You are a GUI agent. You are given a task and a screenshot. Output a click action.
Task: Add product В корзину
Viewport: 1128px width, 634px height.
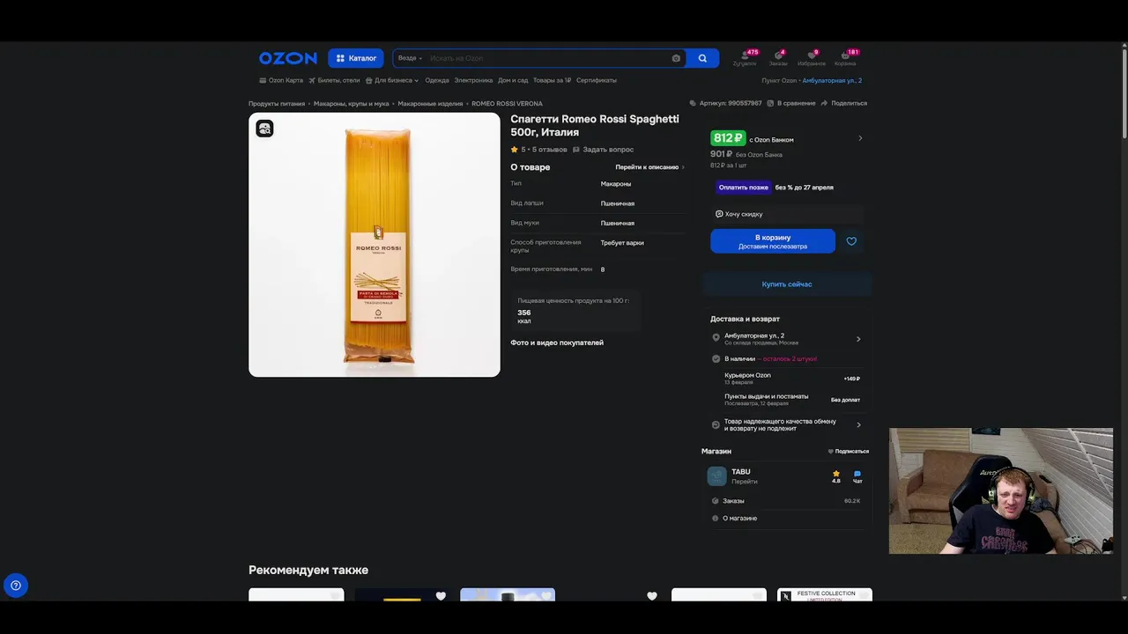[773, 241]
